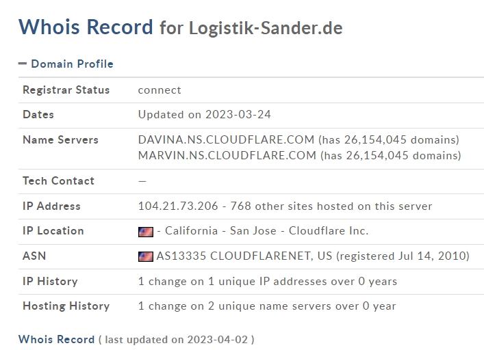Click the California - San Jose location text
Image resolution: width=484 pixels, height=350 pixels.
tap(220, 231)
